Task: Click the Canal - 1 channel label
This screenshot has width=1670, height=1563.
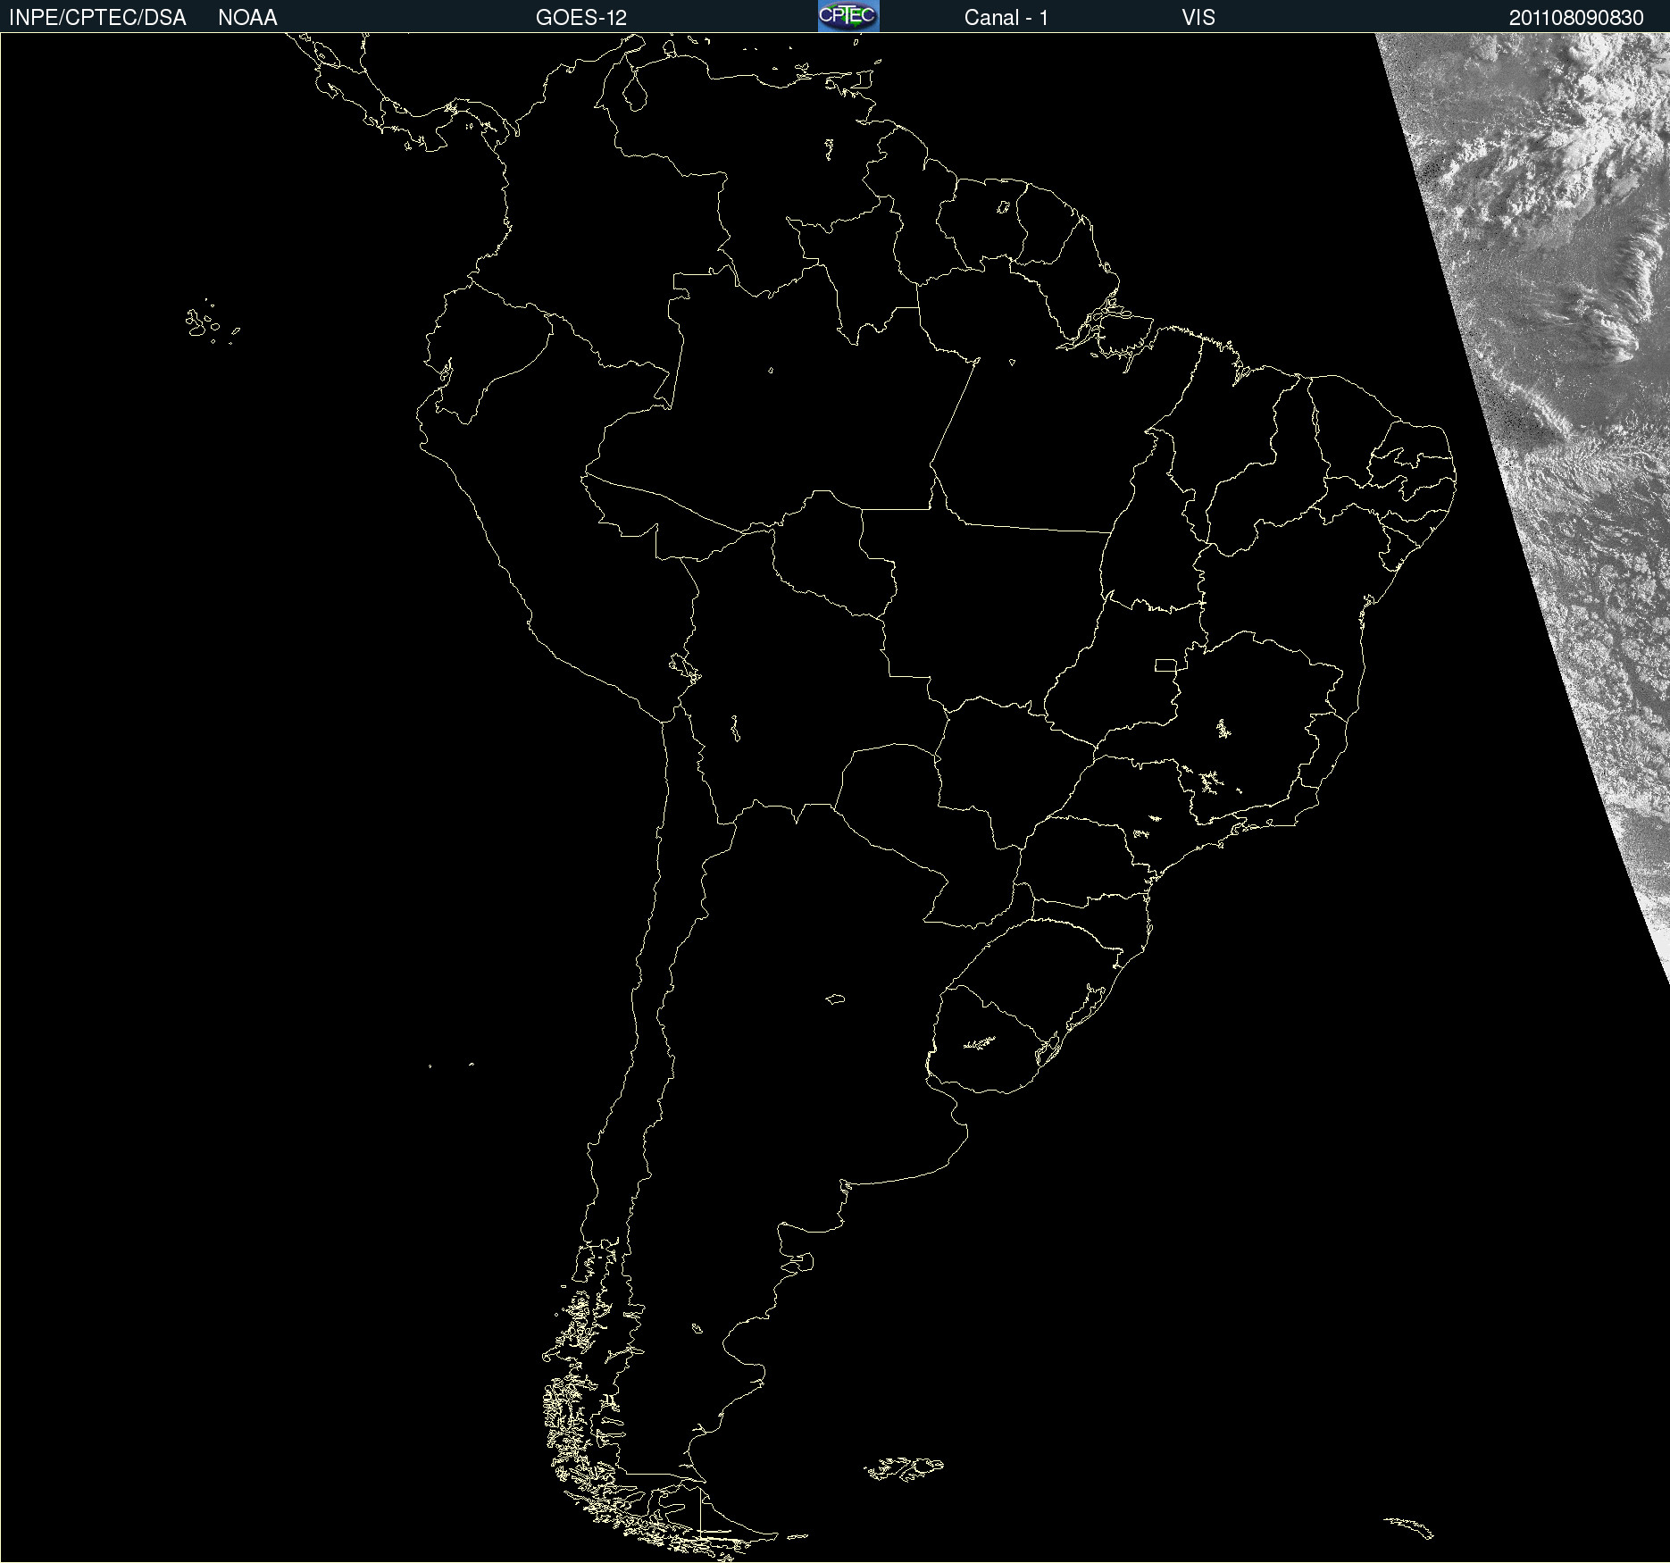Action: pyautogui.click(x=1006, y=18)
